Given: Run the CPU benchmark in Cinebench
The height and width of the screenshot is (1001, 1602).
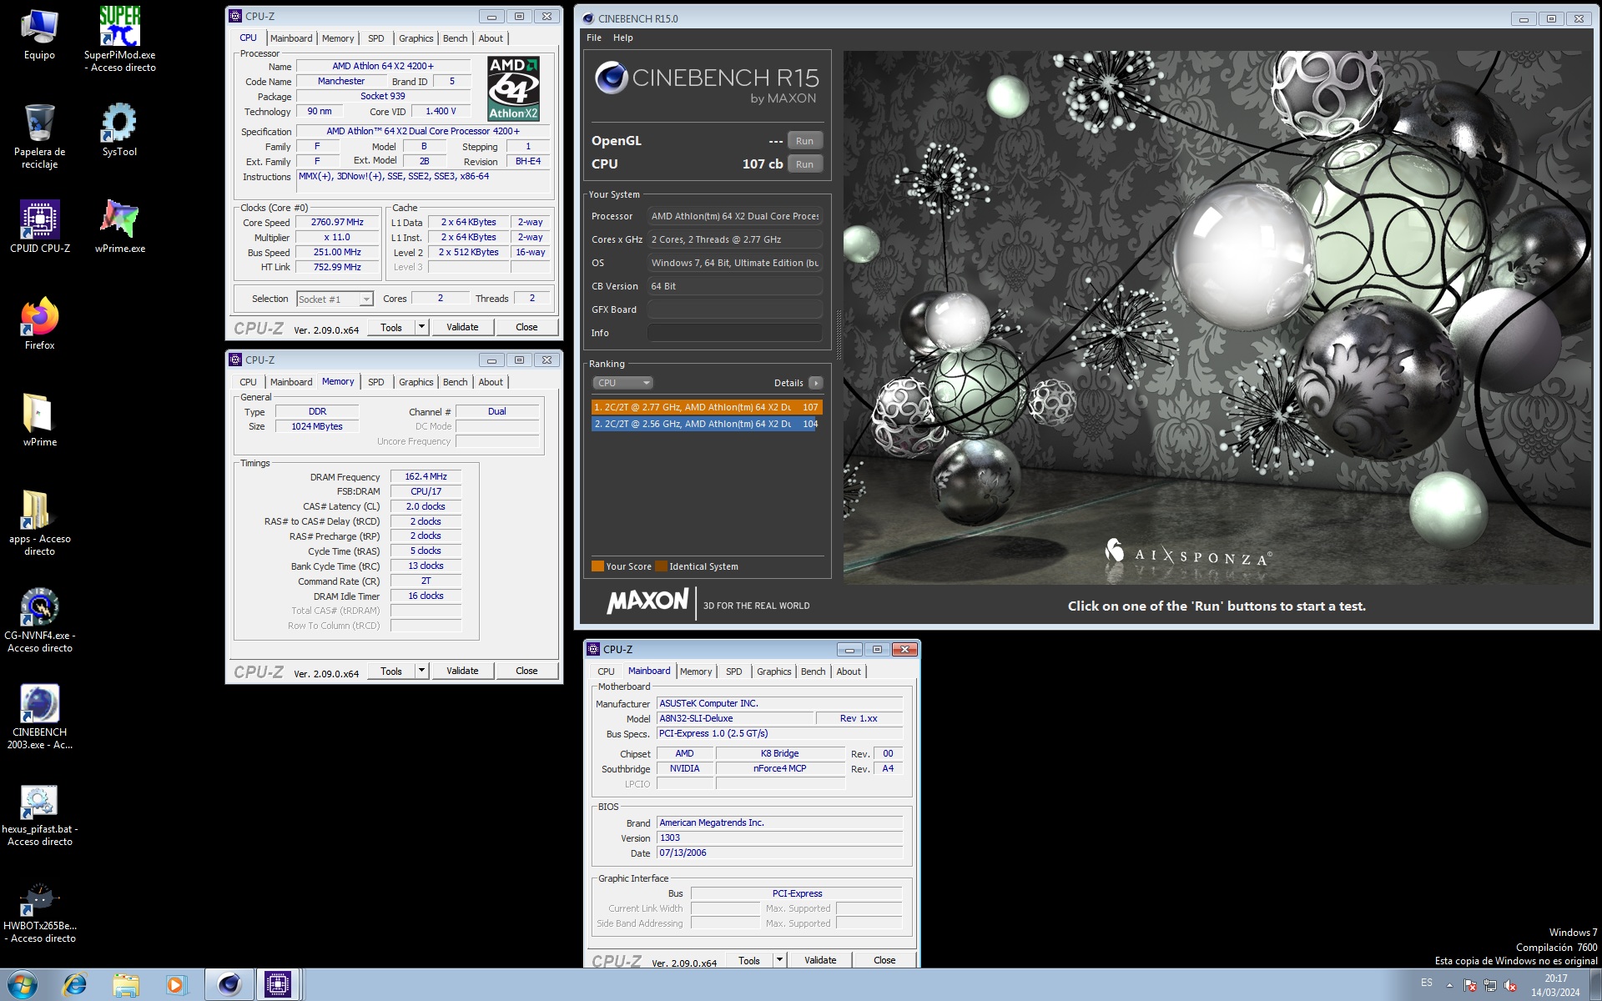Looking at the screenshot, I should click(x=804, y=164).
